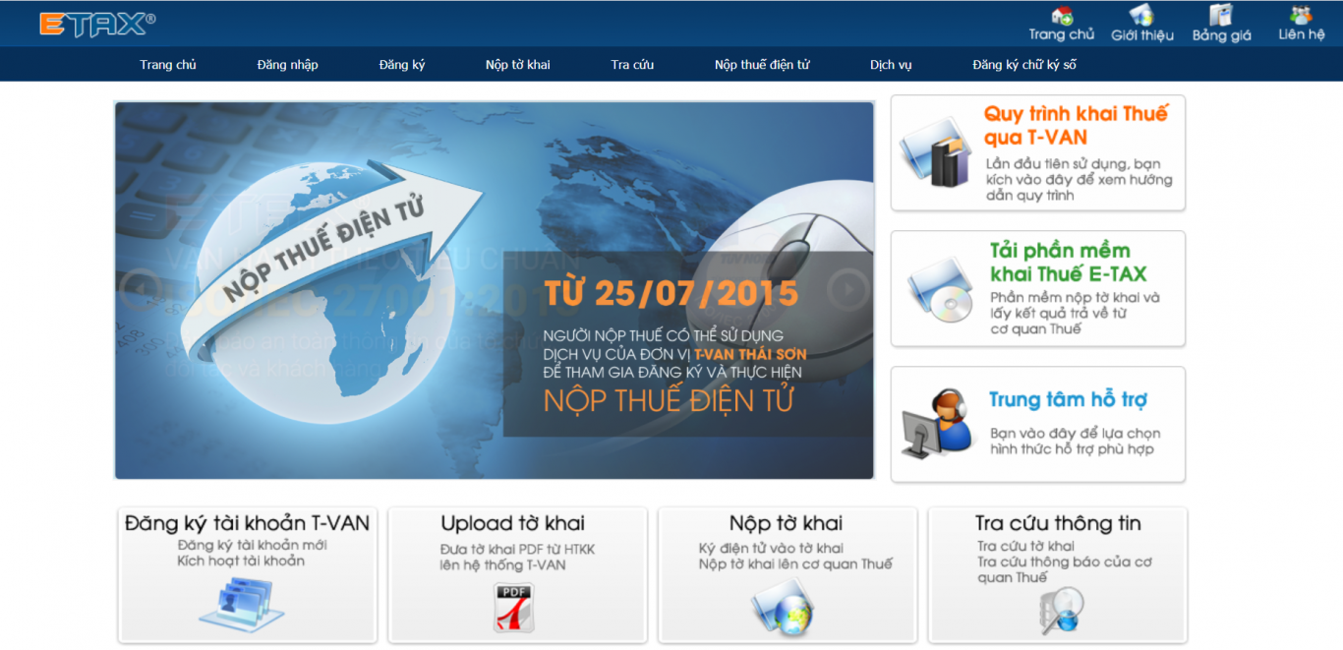This screenshot has width=1343, height=650.
Task: Click the ETAX logo
Action: (96, 24)
